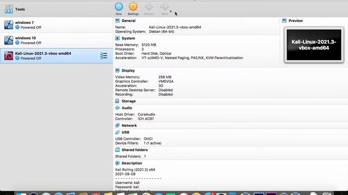Click the Boot Order value Hard Disk, Optical
Viewport: 348px width, 195px height.
(x=157, y=54)
